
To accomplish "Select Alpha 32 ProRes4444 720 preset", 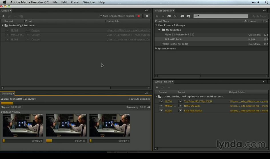I will click(x=179, y=35).
